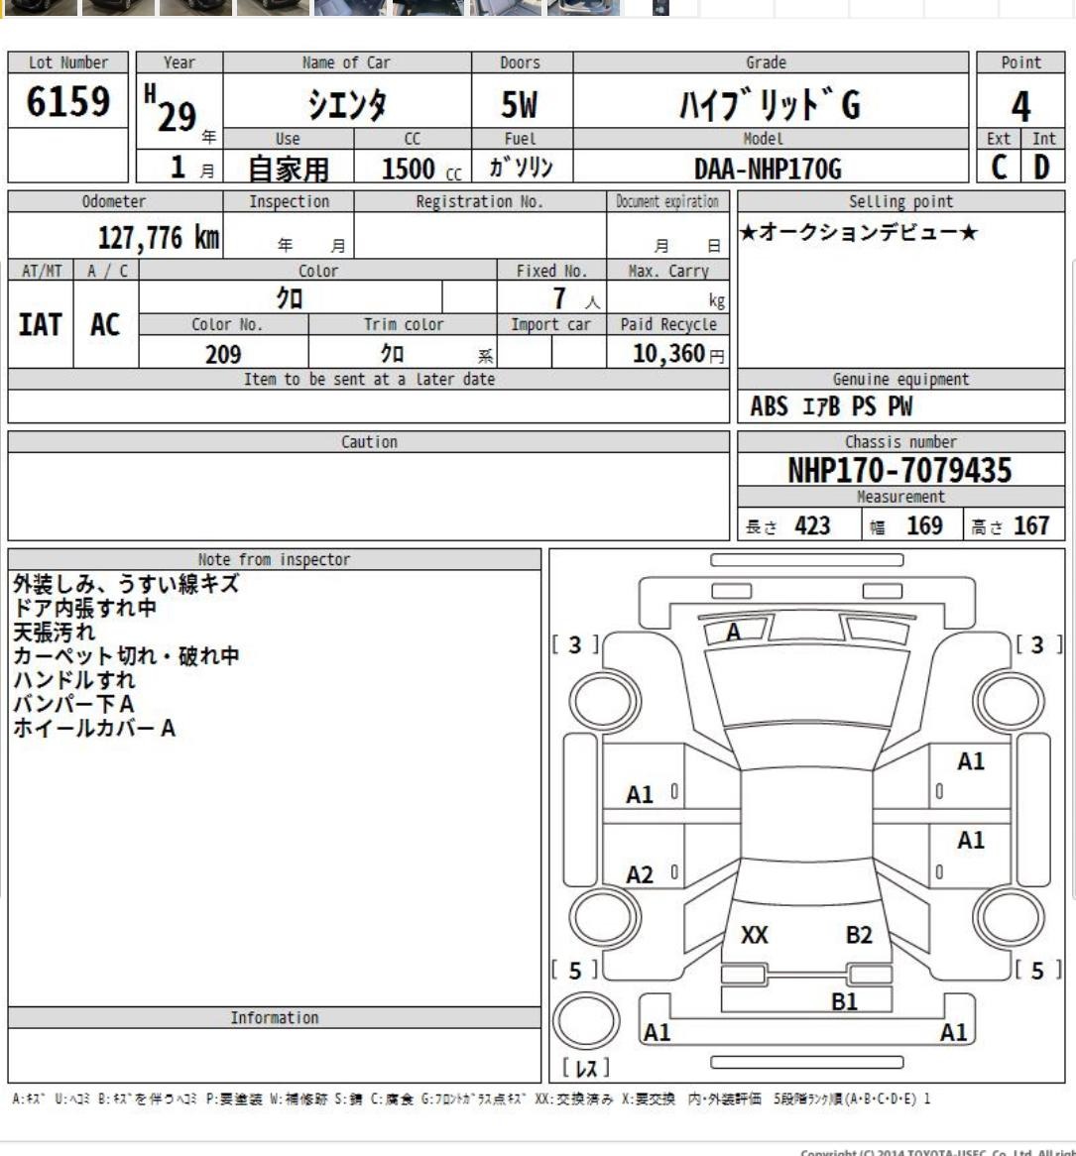Viewport: 1076px width, 1156px height.
Task: Click the model code DAA-NHP170G
Action: click(x=769, y=170)
